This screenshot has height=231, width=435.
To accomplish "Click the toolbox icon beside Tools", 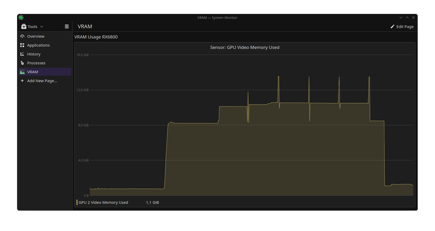I will 24,26.
